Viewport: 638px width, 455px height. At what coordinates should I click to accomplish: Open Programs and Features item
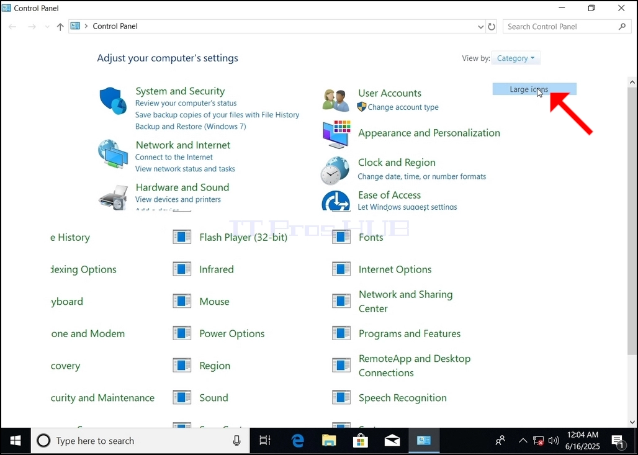click(410, 334)
